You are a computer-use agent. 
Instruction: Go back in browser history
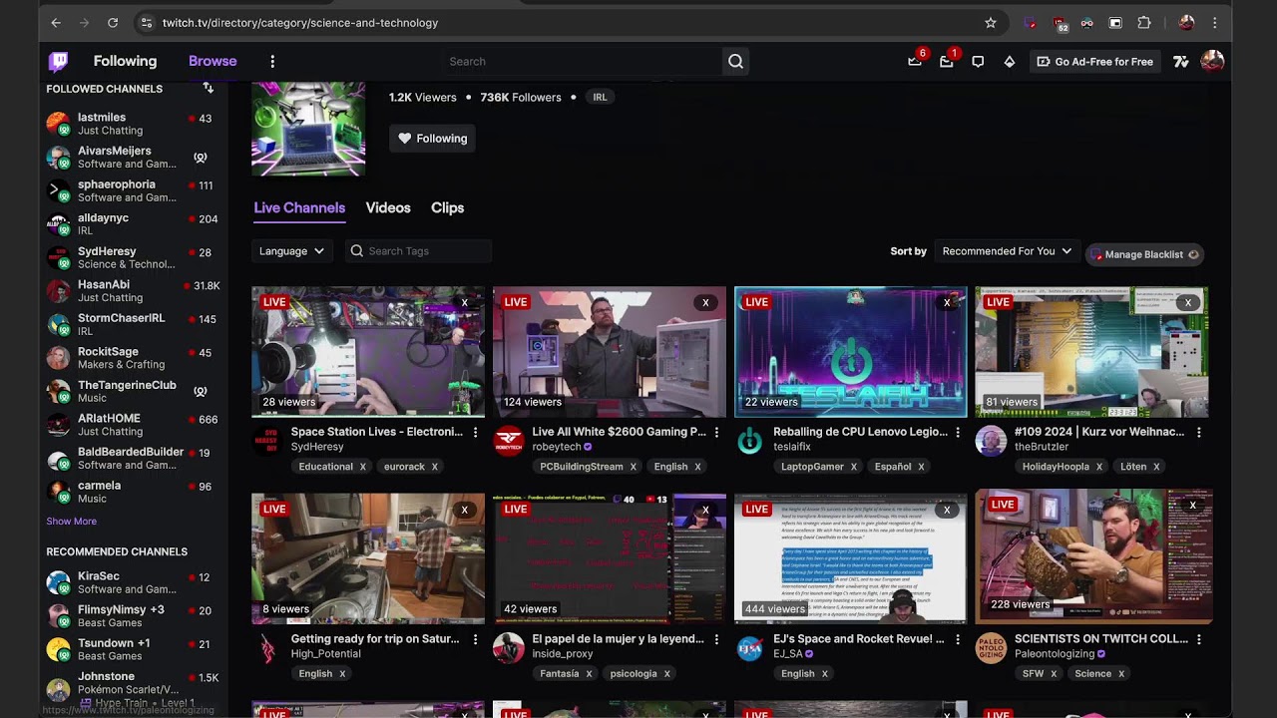[56, 23]
